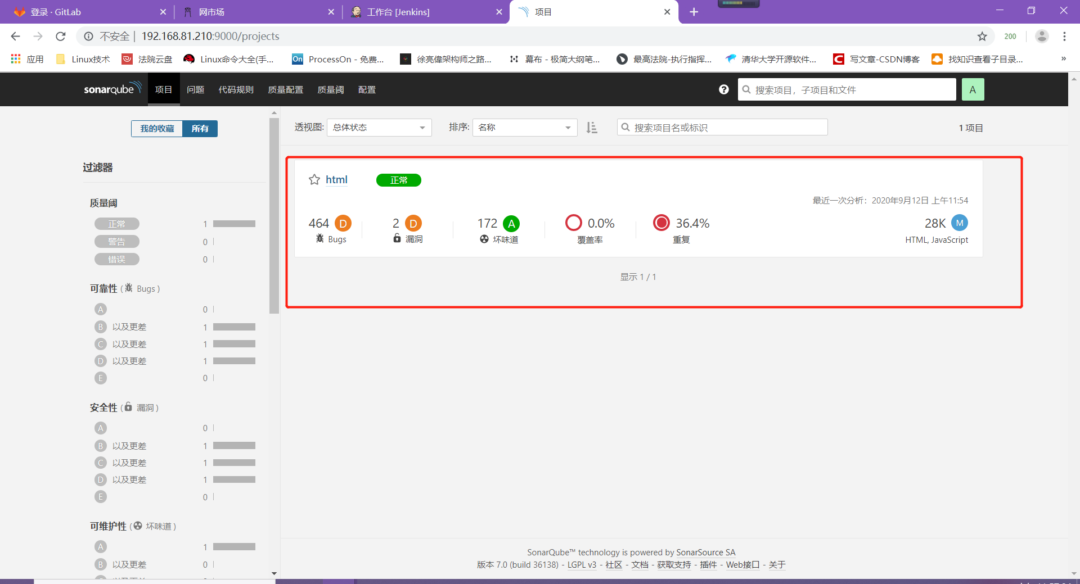This screenshot has width=1080, height=584.
Task: Open the 应用 apps bookmark
Action: tap(27, 59)
